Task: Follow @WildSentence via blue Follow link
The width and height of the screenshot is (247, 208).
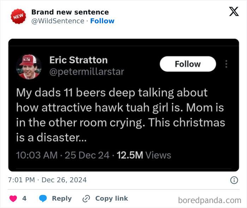Action: (x=102, y=21)
